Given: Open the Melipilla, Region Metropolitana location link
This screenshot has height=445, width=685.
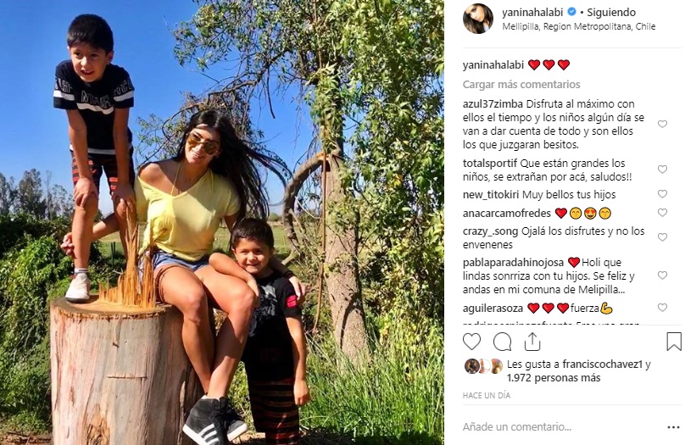Looking at the screenshot, I should tap(579, 26).
